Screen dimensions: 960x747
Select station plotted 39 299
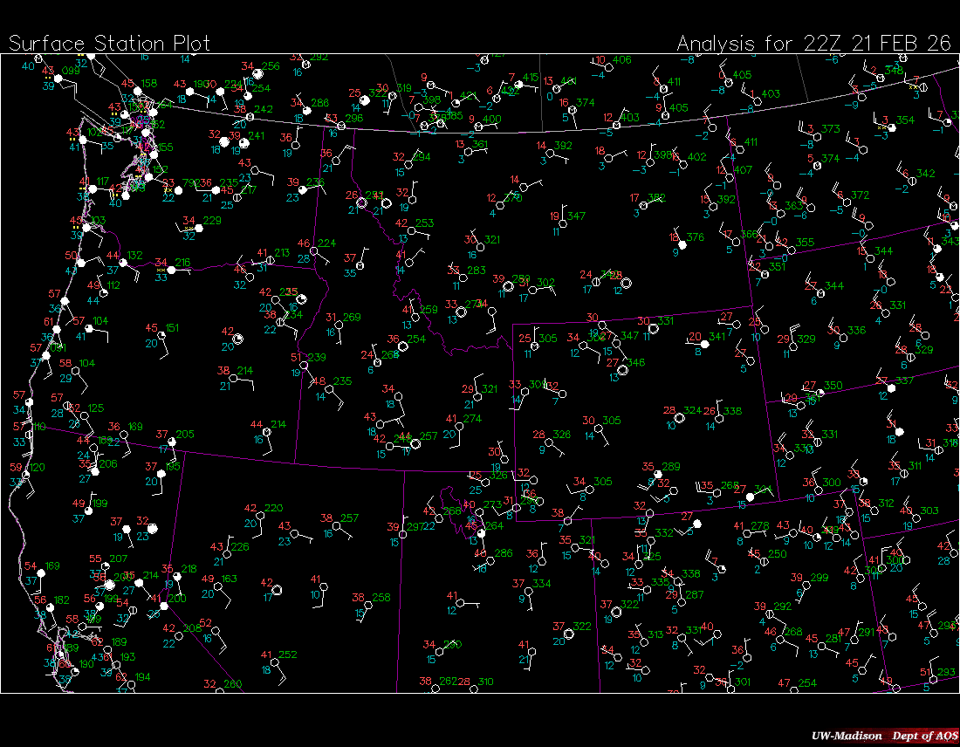(808, 585)
